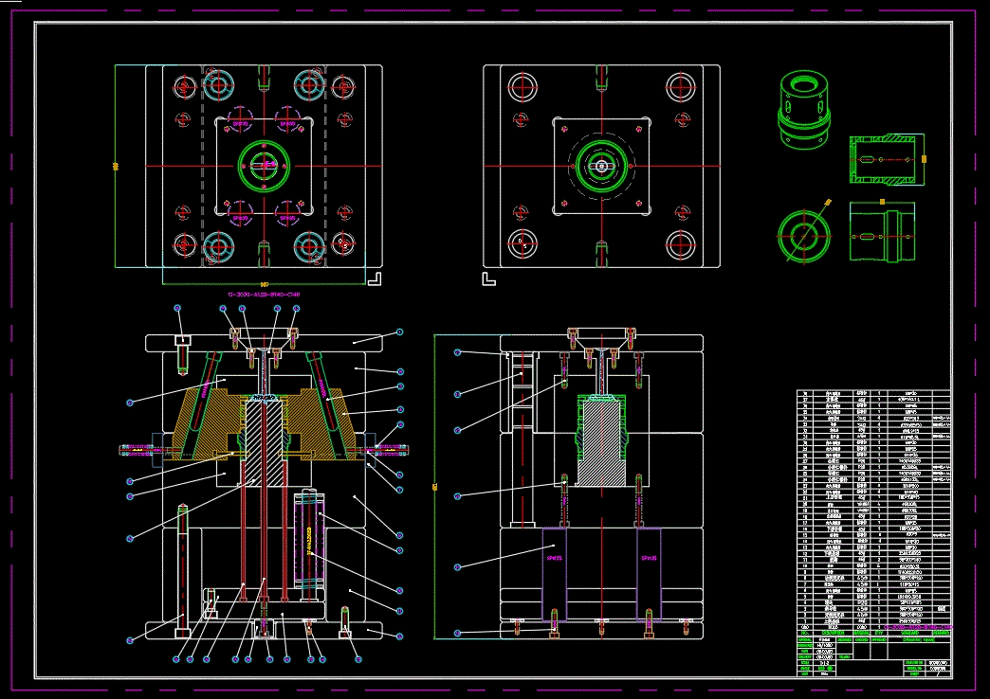
Task: Pick the yellow hatched right slider block
Action: click(x=322, y=423)
